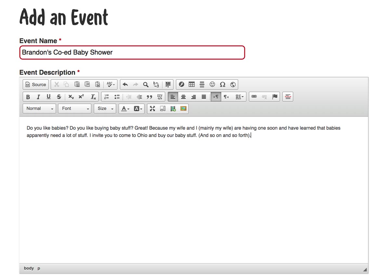390x275 pixels.
Task: Open the Size dropdown
Action: (105, 109)
